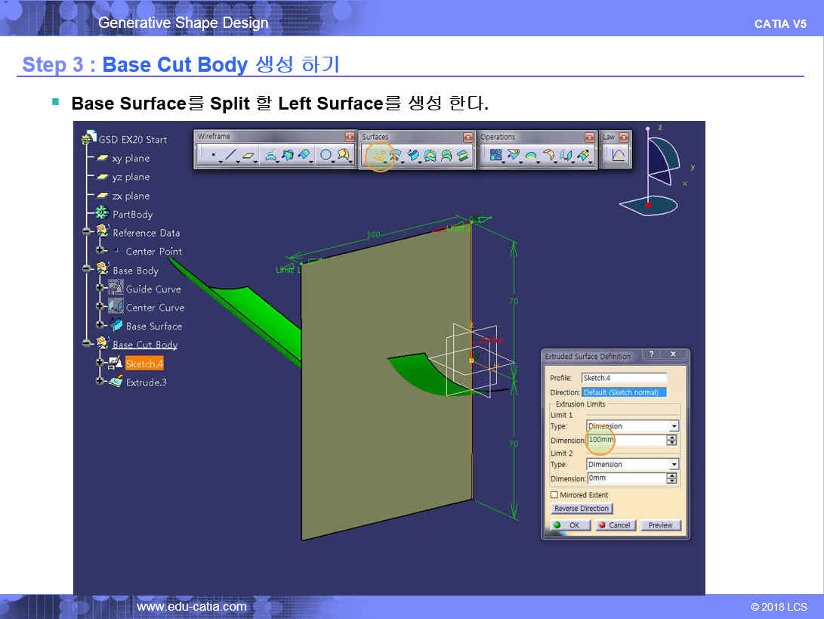Click the Limit 1 Dimension stepper arrows
Image resolution: width=824 pixels, height=619 pixels.
tap(671, 440)
